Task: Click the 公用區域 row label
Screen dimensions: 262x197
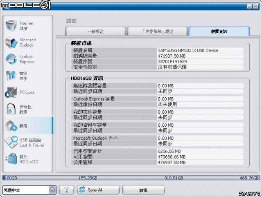Action: [x=83, y=162]
